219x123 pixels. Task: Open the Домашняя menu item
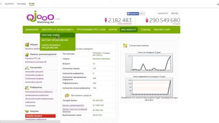tap(32, 30)
